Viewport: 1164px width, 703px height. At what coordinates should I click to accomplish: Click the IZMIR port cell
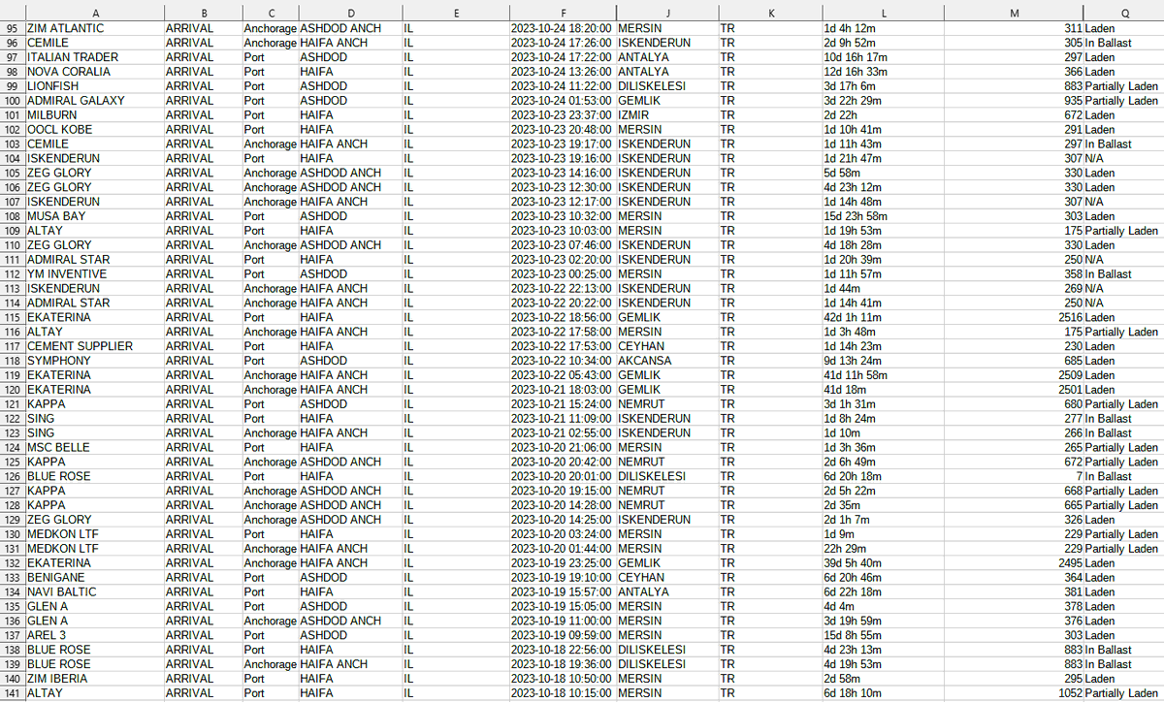667,115
